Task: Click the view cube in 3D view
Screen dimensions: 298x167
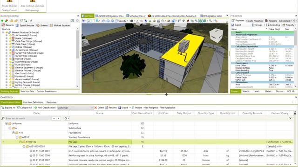Action: pos(216,35)
